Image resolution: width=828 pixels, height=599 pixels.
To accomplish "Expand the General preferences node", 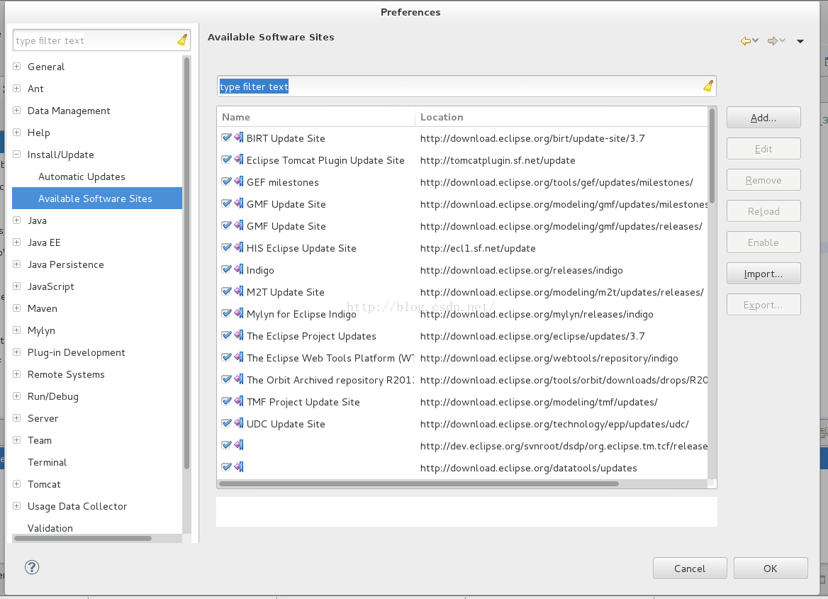I will point(17,67).
